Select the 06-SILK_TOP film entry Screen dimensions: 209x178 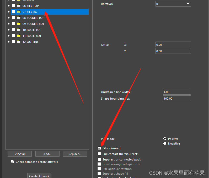pos(30,6)
